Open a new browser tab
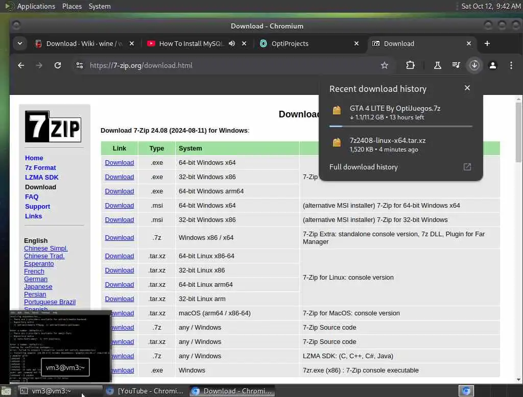 coord(487,44)
